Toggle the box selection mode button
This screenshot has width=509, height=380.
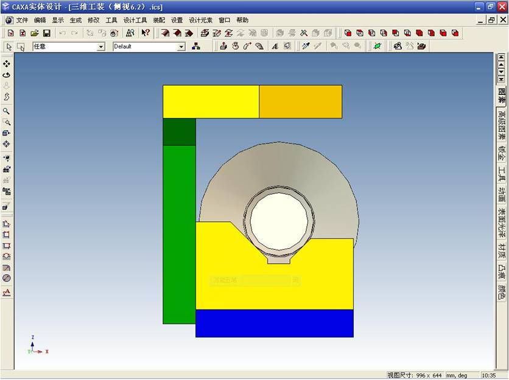coord(21,47)
